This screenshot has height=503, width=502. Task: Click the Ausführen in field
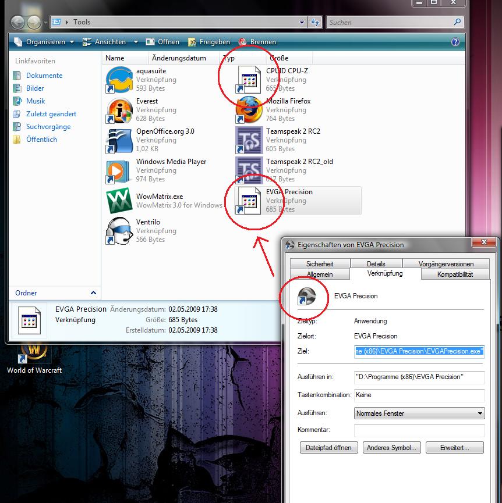(419, 377)
